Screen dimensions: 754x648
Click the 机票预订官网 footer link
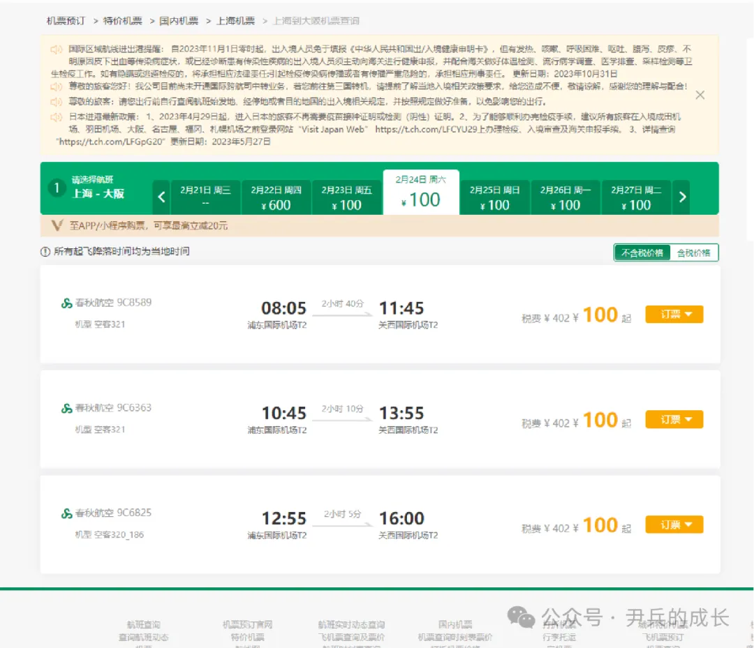[x=247, y=624]
